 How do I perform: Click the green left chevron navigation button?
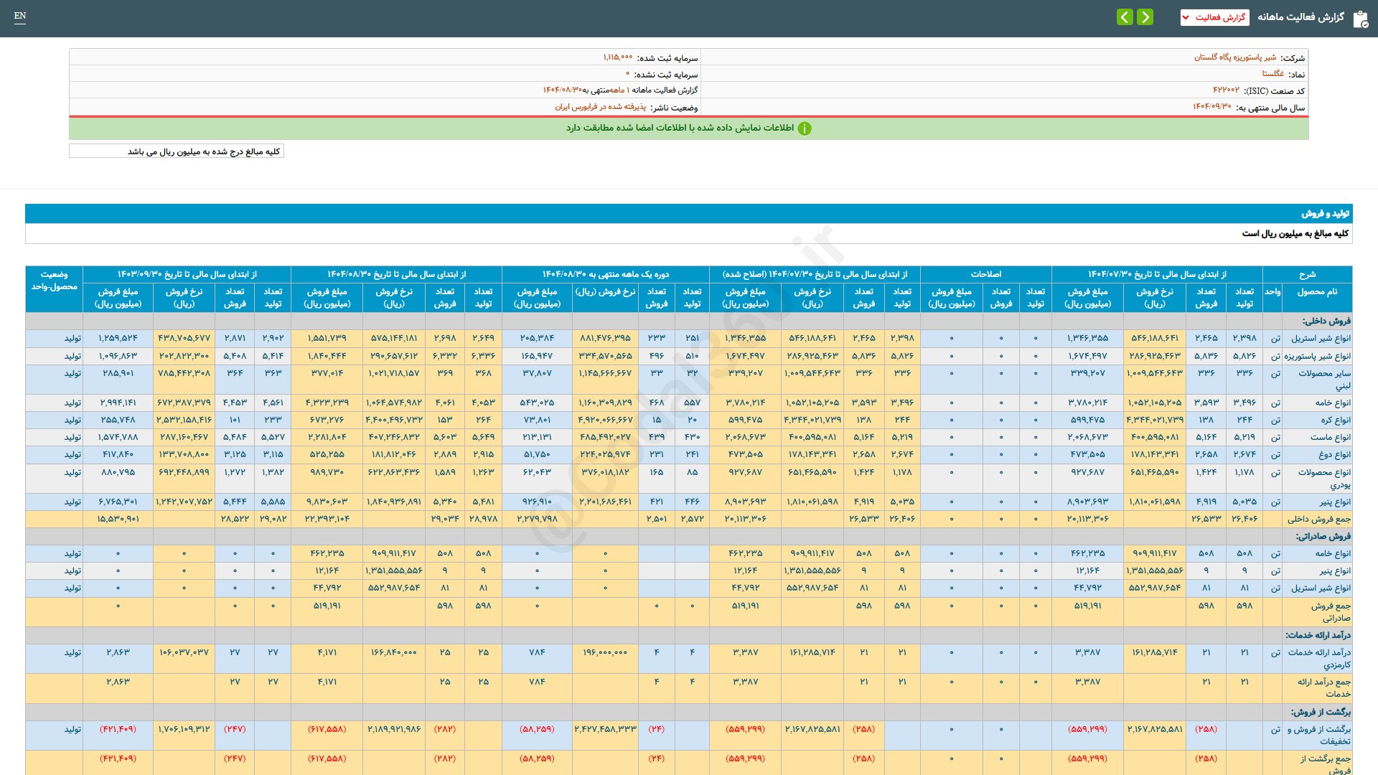coord(1125,17)
